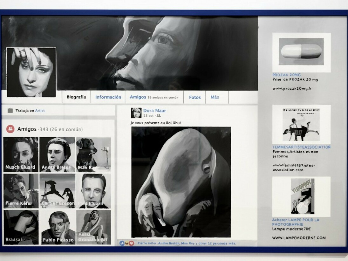348x261 pixels.
Task: Click the thumbs-up like reaction icon
Action: (x=122, y=243)
